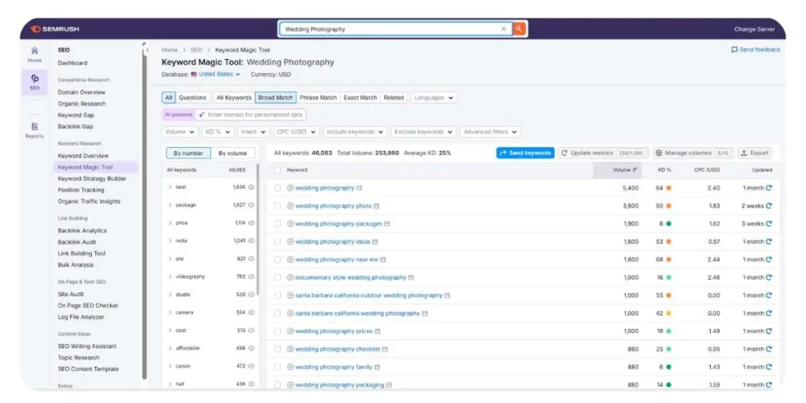This screenshot has width=806, height=403.
Task: Click the domain input for personalized data
Action: point(255,115)
